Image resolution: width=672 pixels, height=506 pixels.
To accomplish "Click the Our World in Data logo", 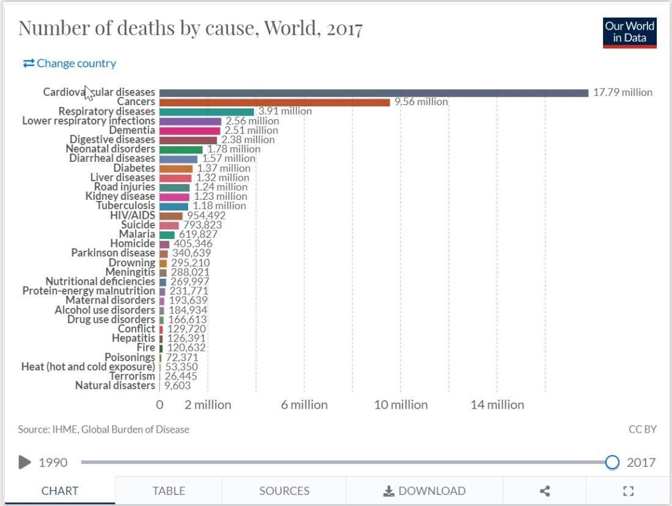I will point(629,33).
